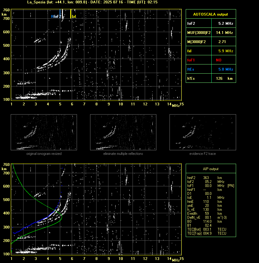The height and width of the screenshot is (263, 259).
Task: Click the TEC[Top] 004.9 TECU row
Action: (207, 233)
